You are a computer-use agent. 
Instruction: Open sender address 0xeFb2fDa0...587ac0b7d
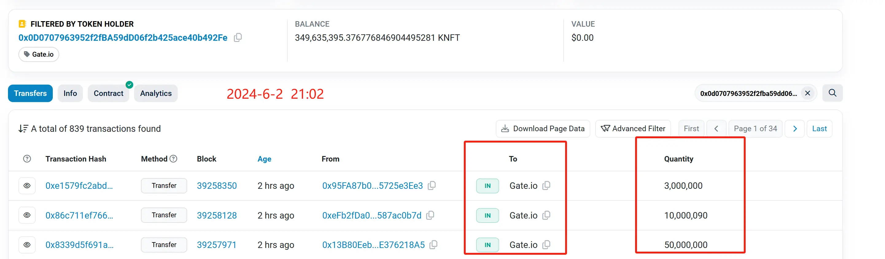point(372,215)
